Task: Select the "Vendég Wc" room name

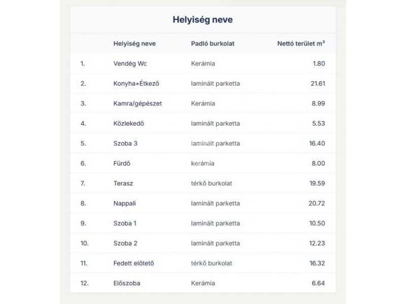Action: 130,64
